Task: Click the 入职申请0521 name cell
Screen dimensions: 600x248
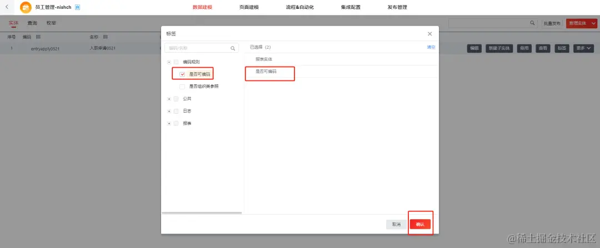Action: [x=103, y=48]
